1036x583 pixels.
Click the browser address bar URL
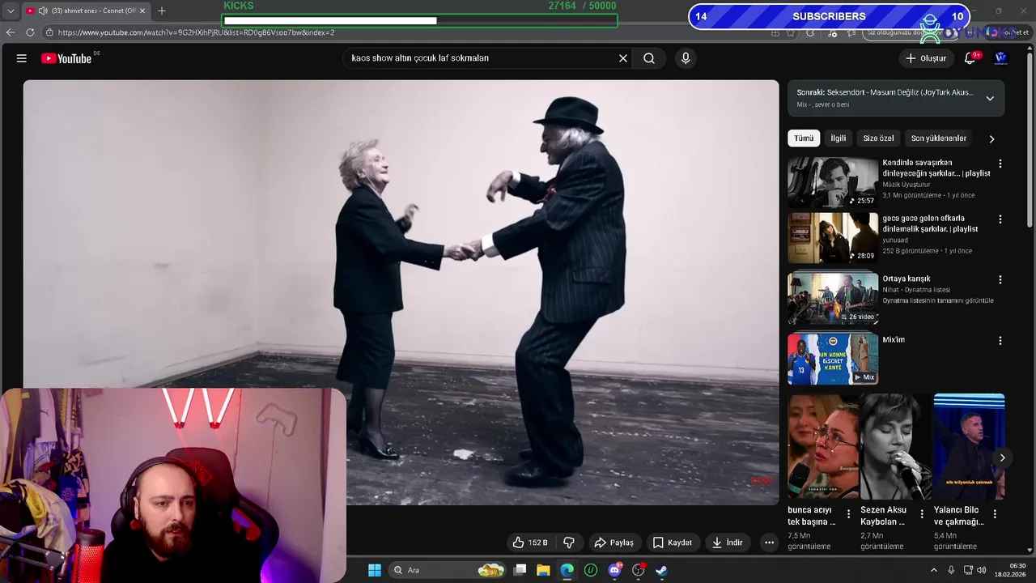[x=196, y=32]
